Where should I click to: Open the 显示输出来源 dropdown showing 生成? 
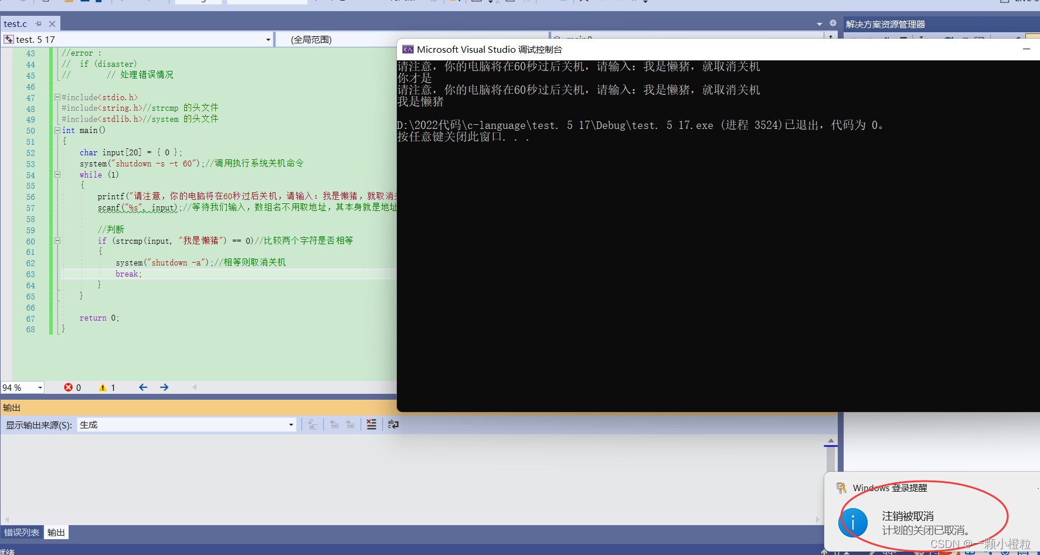tap(186, 425)
